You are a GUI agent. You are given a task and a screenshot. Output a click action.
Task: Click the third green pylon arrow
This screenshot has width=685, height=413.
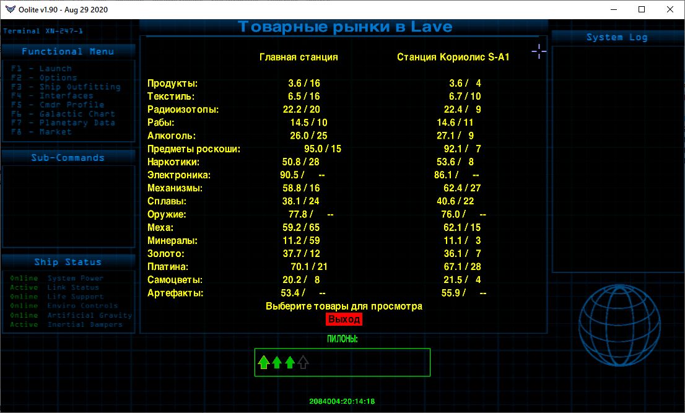click(290, 362)
